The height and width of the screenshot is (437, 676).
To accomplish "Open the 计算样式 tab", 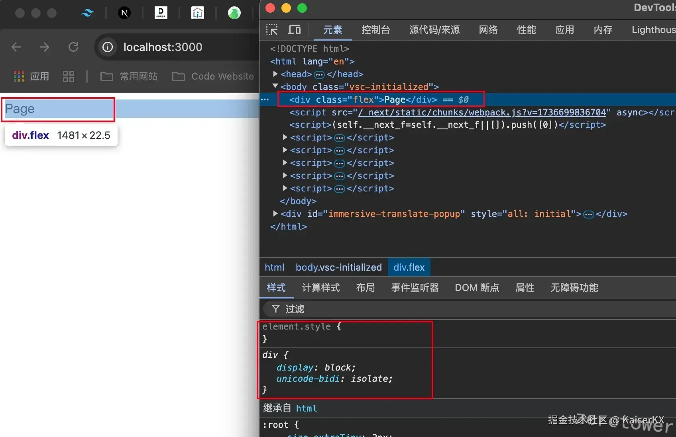I will (321, 288).
